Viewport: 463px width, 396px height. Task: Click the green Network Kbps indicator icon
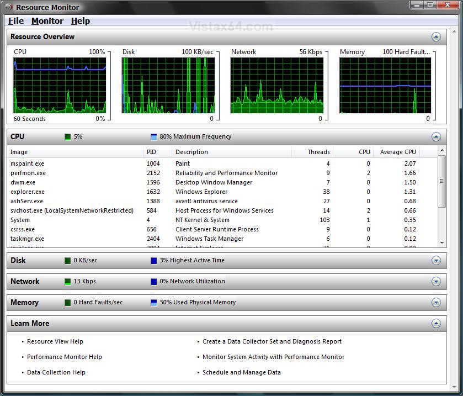coord(68,281)
